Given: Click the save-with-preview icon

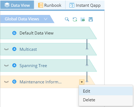Looking at the screenshot, I should click(x=83, y=19).
